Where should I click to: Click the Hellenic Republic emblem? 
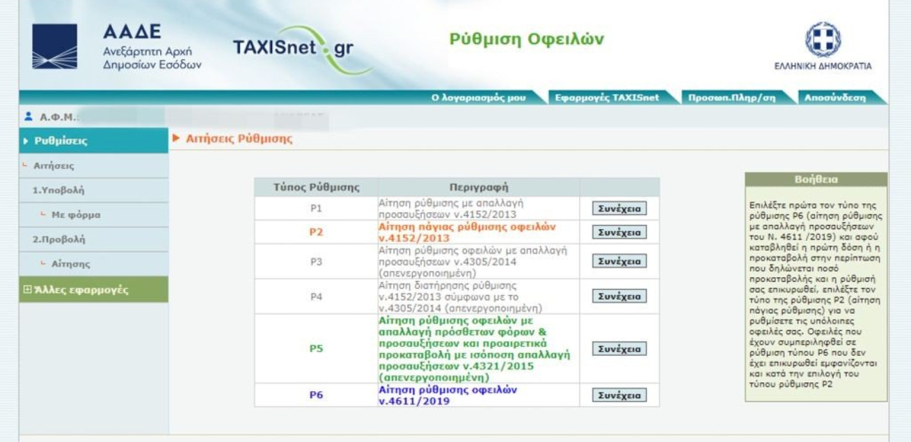click(823, 39)
